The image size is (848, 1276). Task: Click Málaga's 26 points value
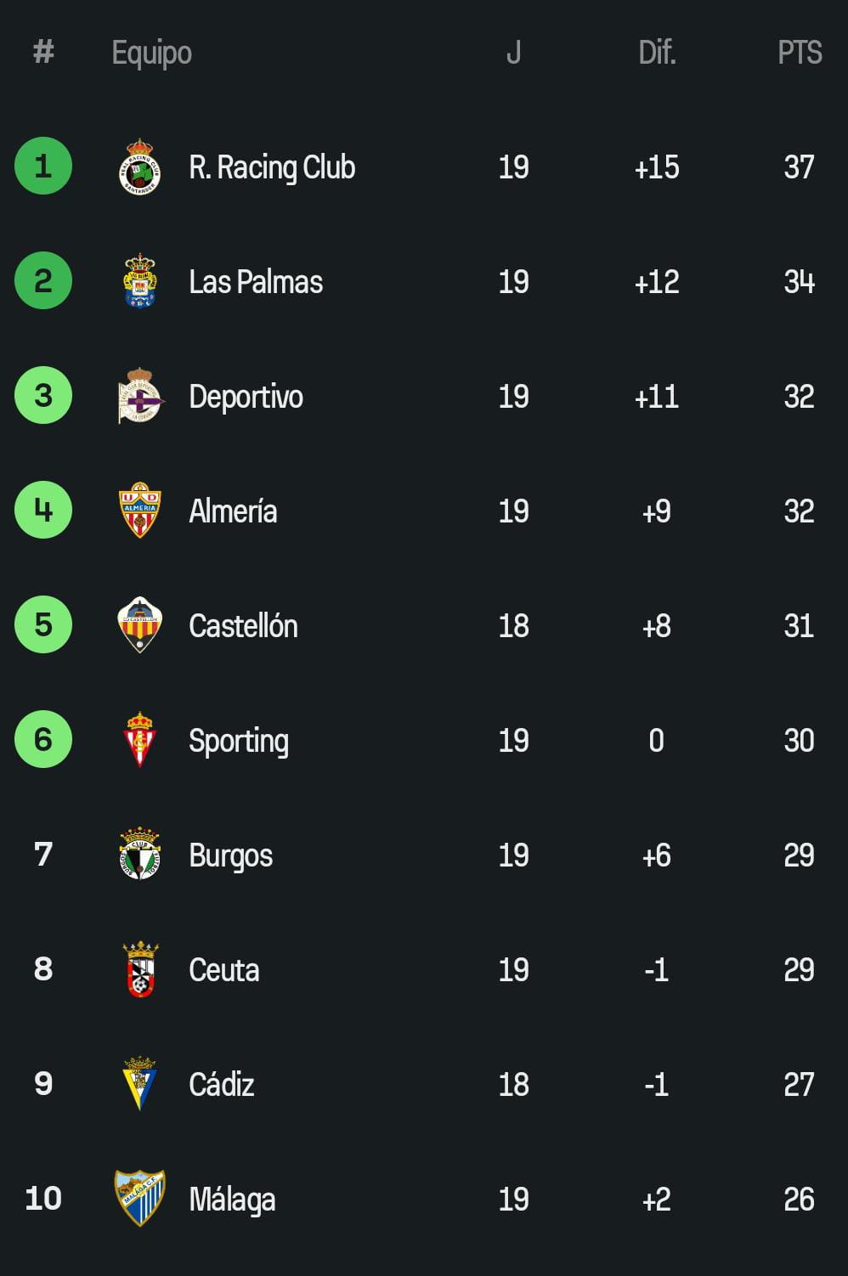[x=799, y=1199]
